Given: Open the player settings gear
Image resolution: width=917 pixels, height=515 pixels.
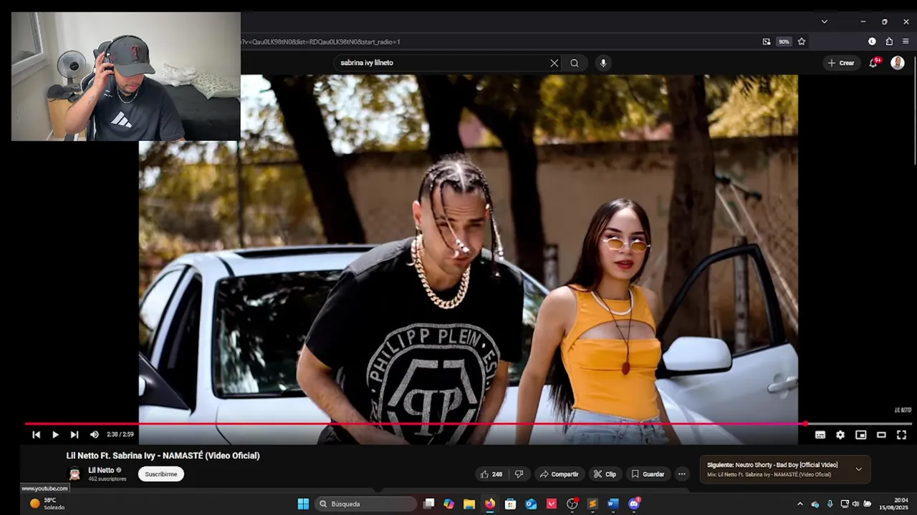Looking at the screenshot, I should [x=840, y=434].
